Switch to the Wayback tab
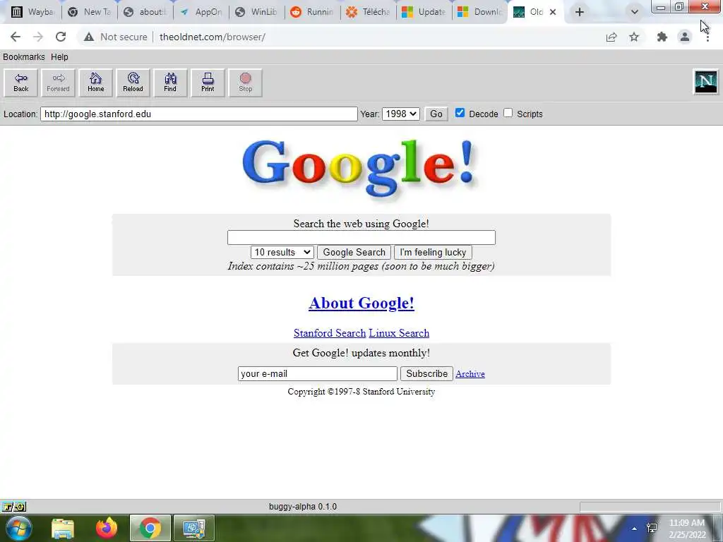Image resolution: width=723 pixels, height=542 pixels. (x=32, y=12)
